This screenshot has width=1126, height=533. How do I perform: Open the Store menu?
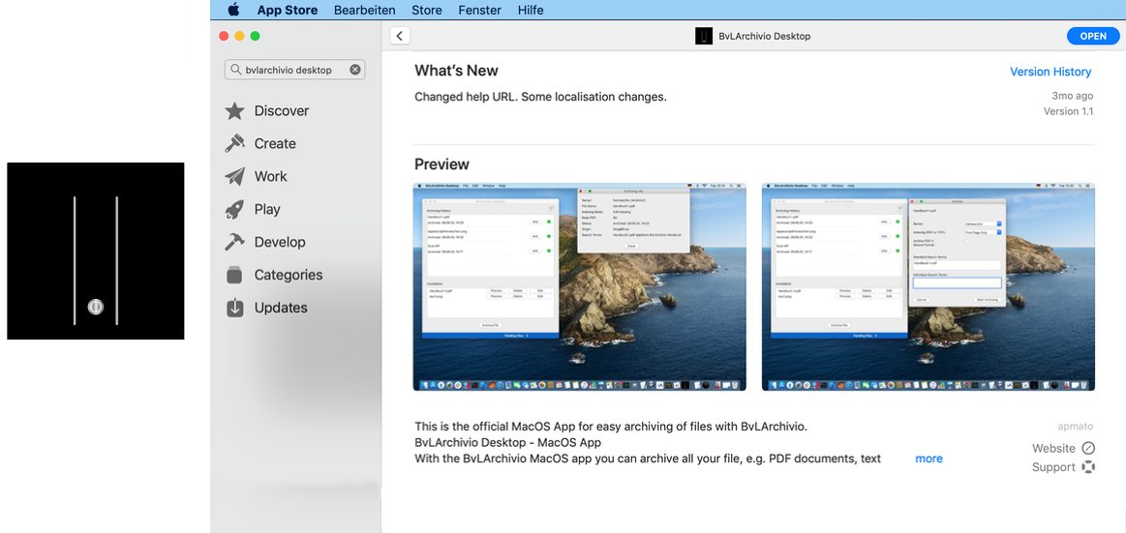(x=427, y=10)
